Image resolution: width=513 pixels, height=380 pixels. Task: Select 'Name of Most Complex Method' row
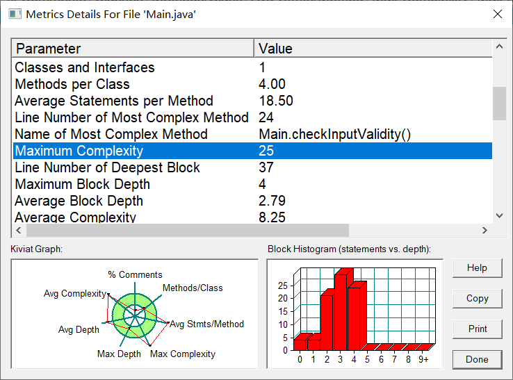252,134
